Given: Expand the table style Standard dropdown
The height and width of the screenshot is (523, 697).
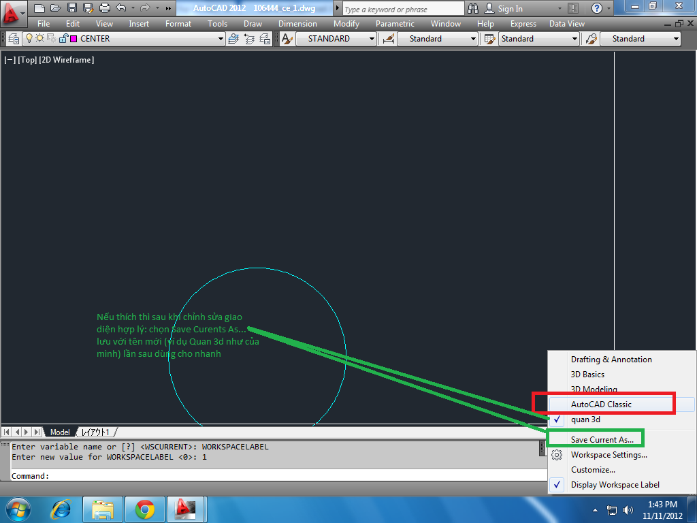Looking at the screenshot, I should (574, 39).
